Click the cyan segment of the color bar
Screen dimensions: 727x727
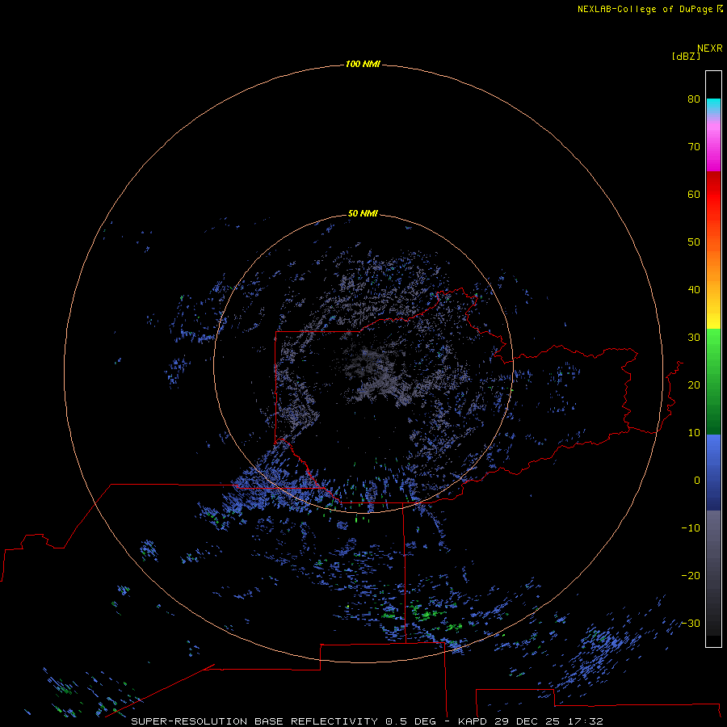click(x=713, y=106)
